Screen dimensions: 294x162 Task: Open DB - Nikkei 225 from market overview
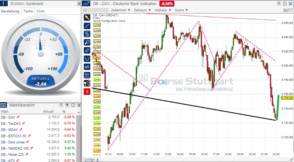pos(12,154)
